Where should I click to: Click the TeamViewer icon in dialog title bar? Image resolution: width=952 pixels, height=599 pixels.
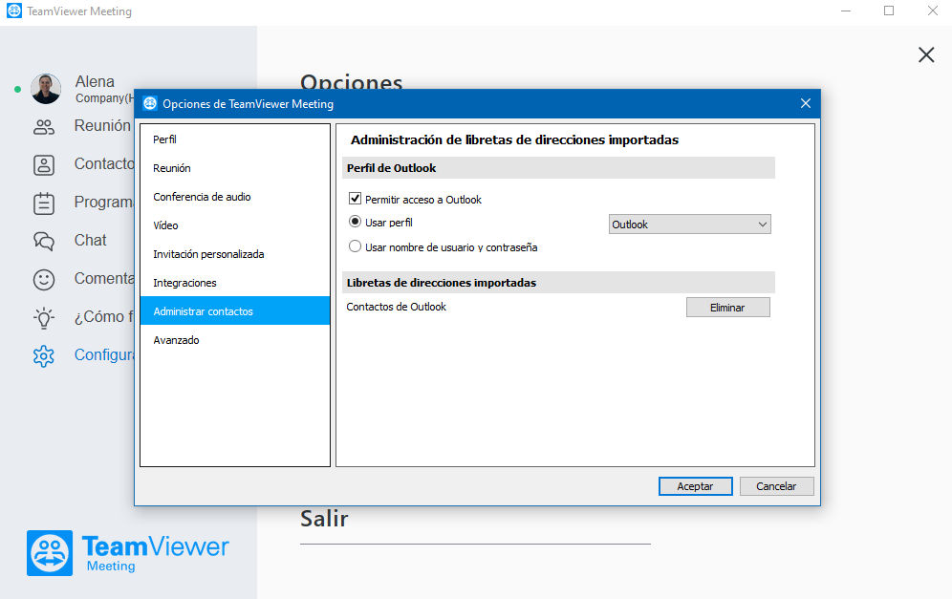(x=150, y=104)
